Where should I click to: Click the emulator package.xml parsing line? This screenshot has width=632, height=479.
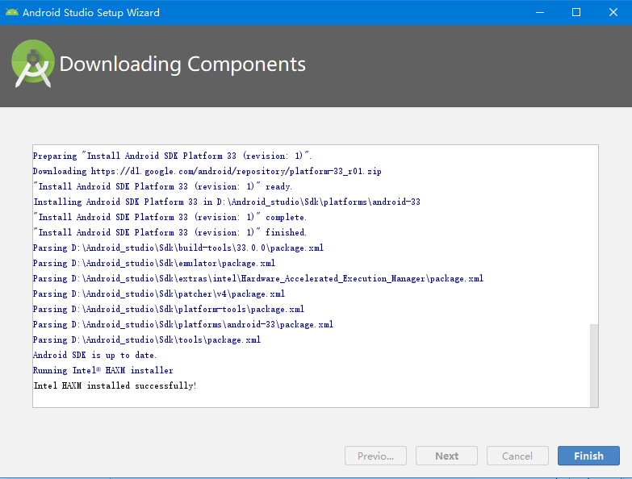point(153,263)
